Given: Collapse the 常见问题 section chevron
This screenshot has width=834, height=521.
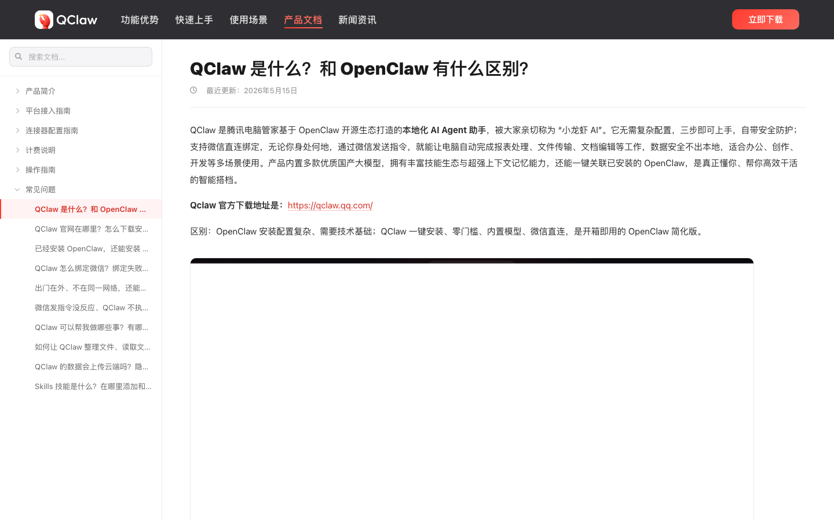Looking at the screenshot, I should click(17, 189).
